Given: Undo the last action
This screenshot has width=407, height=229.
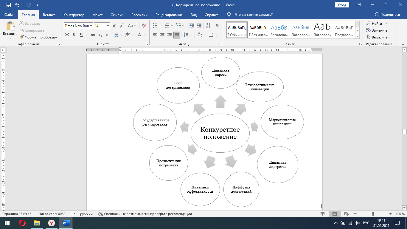Looking at the screenshot, I should click(x=17, y=5).
